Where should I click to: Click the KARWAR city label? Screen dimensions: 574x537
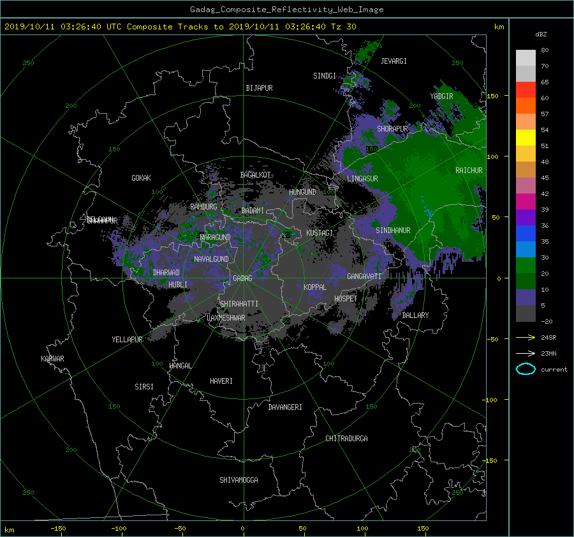52,359
